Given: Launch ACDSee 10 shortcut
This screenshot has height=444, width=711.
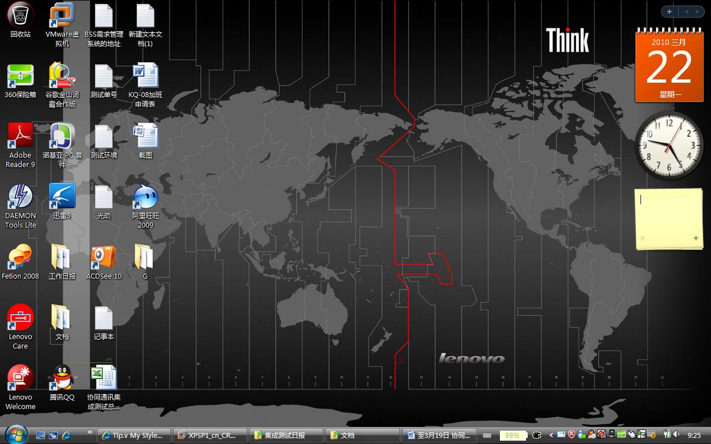Looking at the screenshot, I should pos(104,263).
